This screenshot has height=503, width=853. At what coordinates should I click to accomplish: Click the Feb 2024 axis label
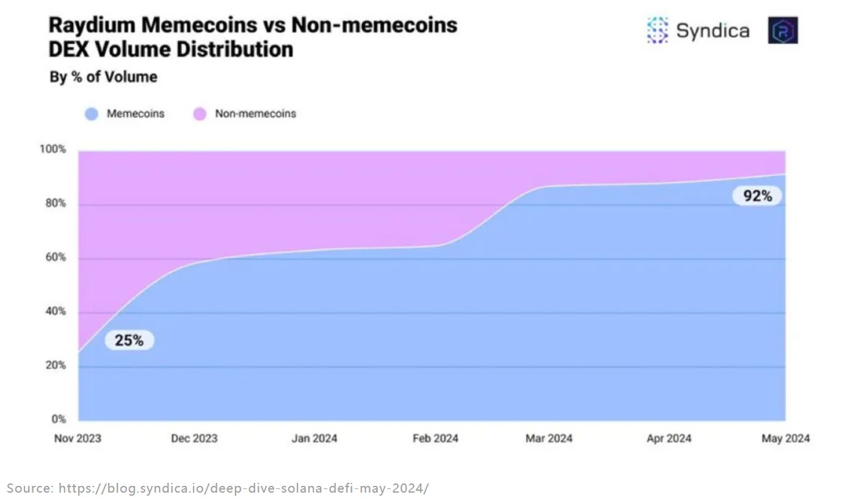(435, 438)
